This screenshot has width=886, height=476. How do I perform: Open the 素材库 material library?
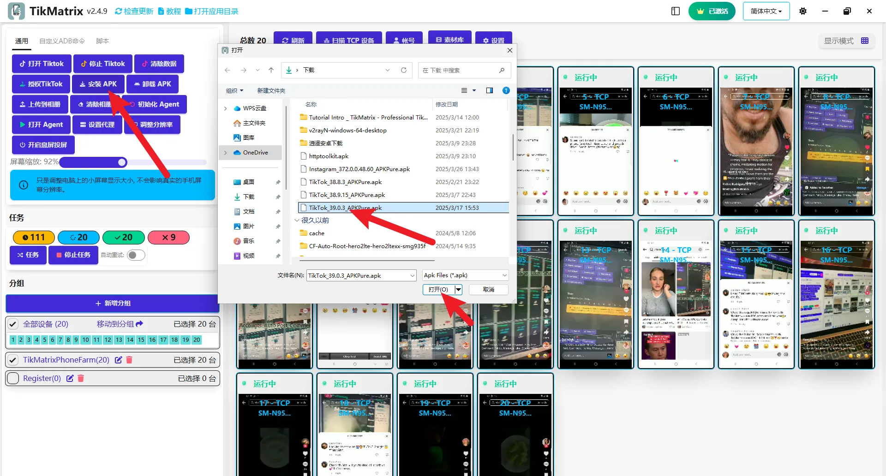pos(449,41)
